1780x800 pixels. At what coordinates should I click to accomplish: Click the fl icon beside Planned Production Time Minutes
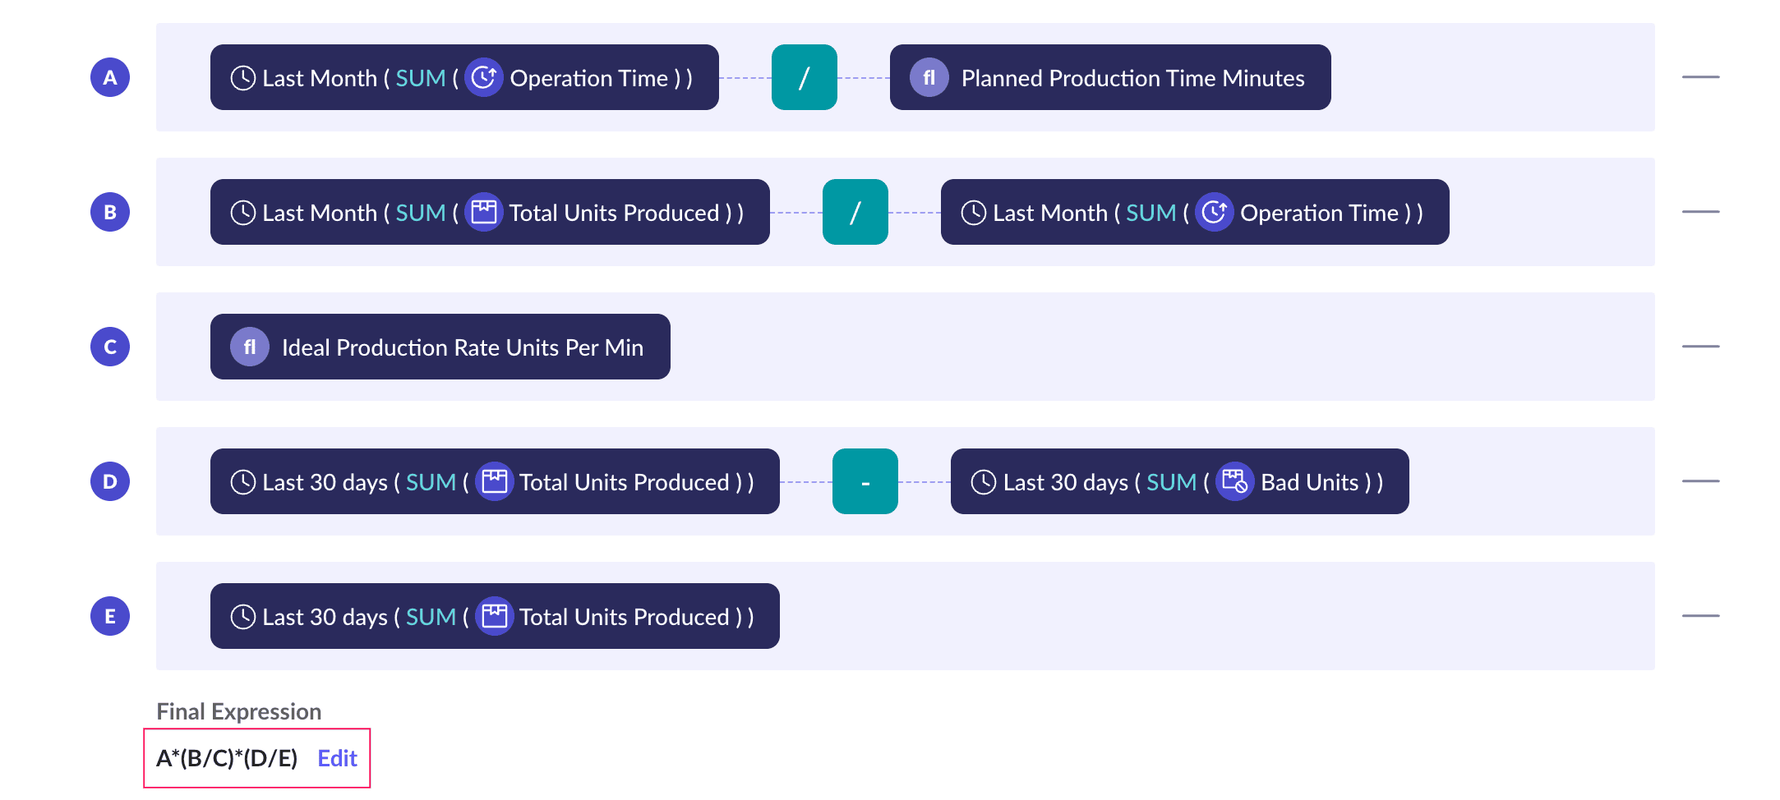pos(929,77)
